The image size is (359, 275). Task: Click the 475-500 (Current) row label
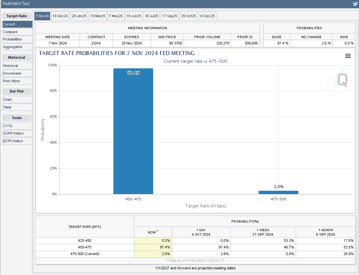85,254
